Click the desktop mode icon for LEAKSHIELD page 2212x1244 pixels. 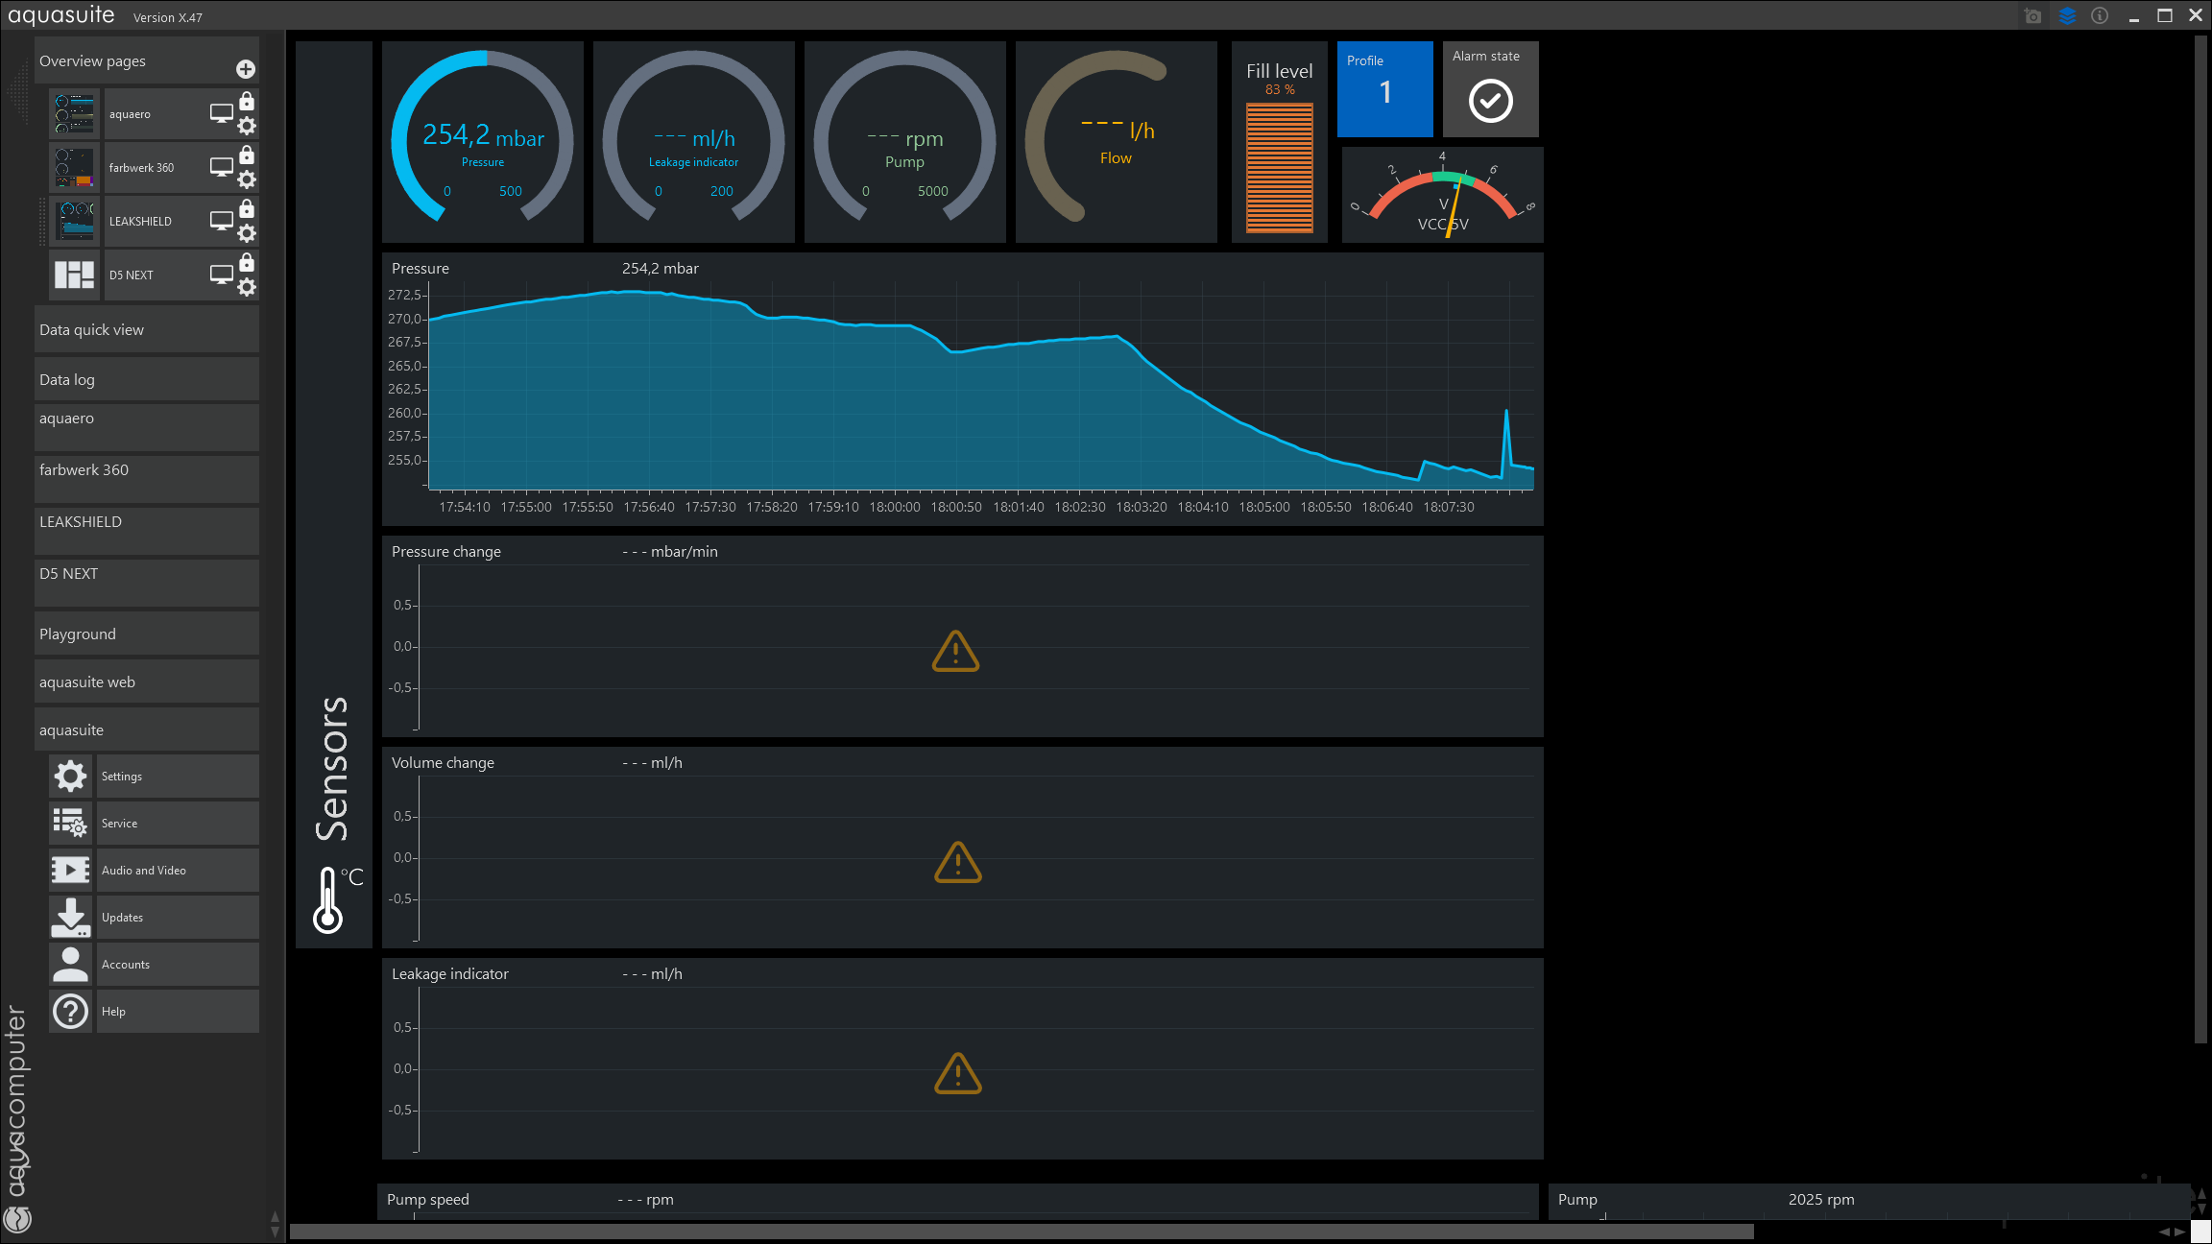point(222,221)
